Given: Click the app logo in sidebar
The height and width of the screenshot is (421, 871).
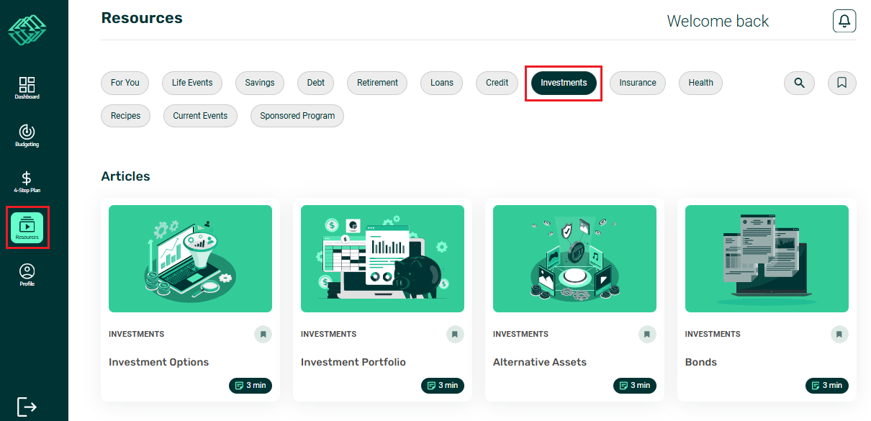Looking at the screenshot, I should (27, 30).
